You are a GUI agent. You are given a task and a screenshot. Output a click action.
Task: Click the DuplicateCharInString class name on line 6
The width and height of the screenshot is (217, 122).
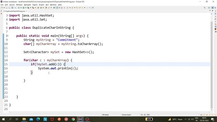pyautogui.click(x=52, y=28)
